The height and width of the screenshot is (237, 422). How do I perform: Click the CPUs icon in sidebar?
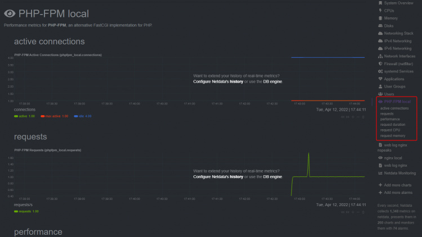pyautogui.click(x=380, y=11)
